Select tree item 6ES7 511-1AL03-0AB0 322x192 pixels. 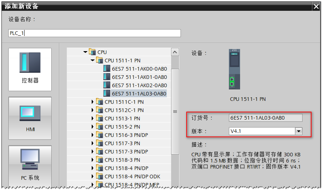(139, 94)
